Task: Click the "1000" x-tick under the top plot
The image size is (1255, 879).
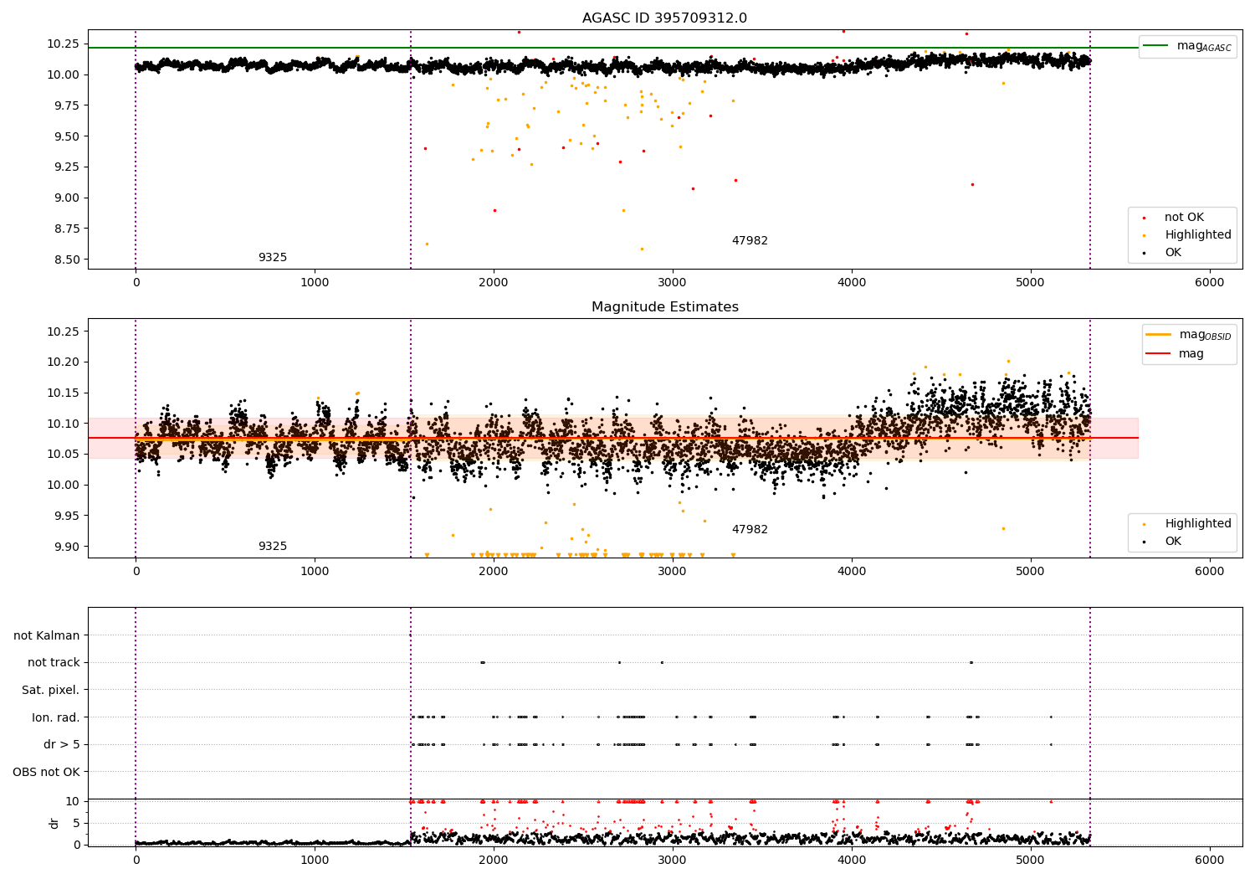Action: coord(315,283)
